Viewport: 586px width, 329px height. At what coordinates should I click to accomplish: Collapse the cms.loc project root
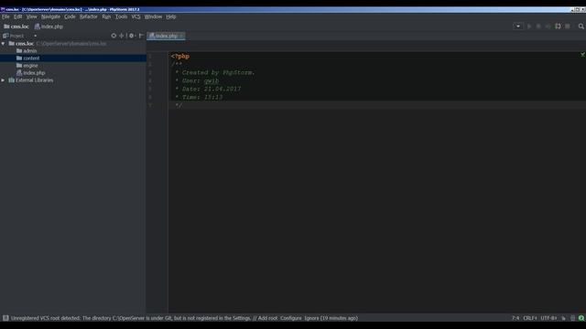(4, 44)
